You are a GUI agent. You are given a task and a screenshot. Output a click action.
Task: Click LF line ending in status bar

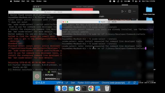point(67,83)
